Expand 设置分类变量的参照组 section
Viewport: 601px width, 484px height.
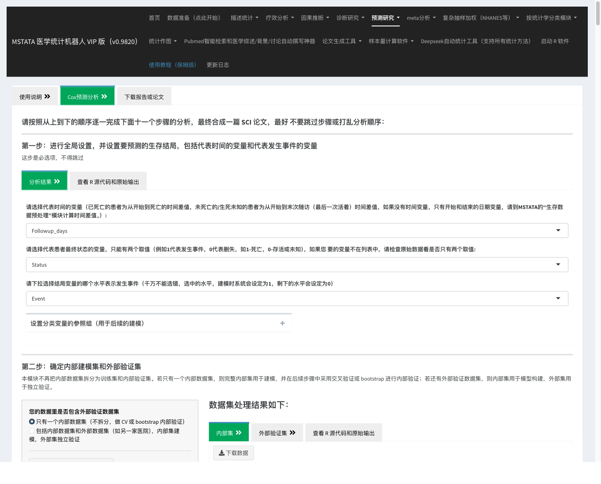159,323
